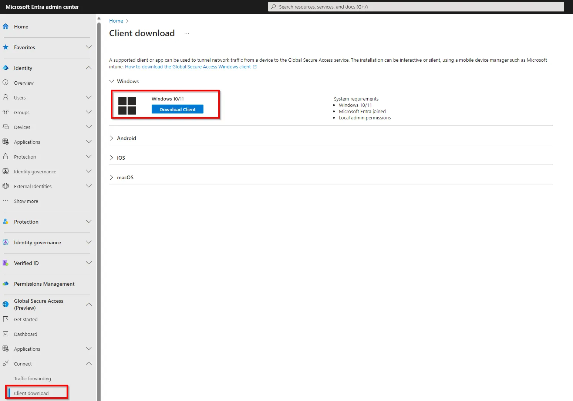Open the more options ellipsis beside Client download title

click(x=187, y=33)
